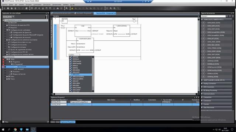Expand the Counter toolbox group
236x132 pixels.
[202, 104]
